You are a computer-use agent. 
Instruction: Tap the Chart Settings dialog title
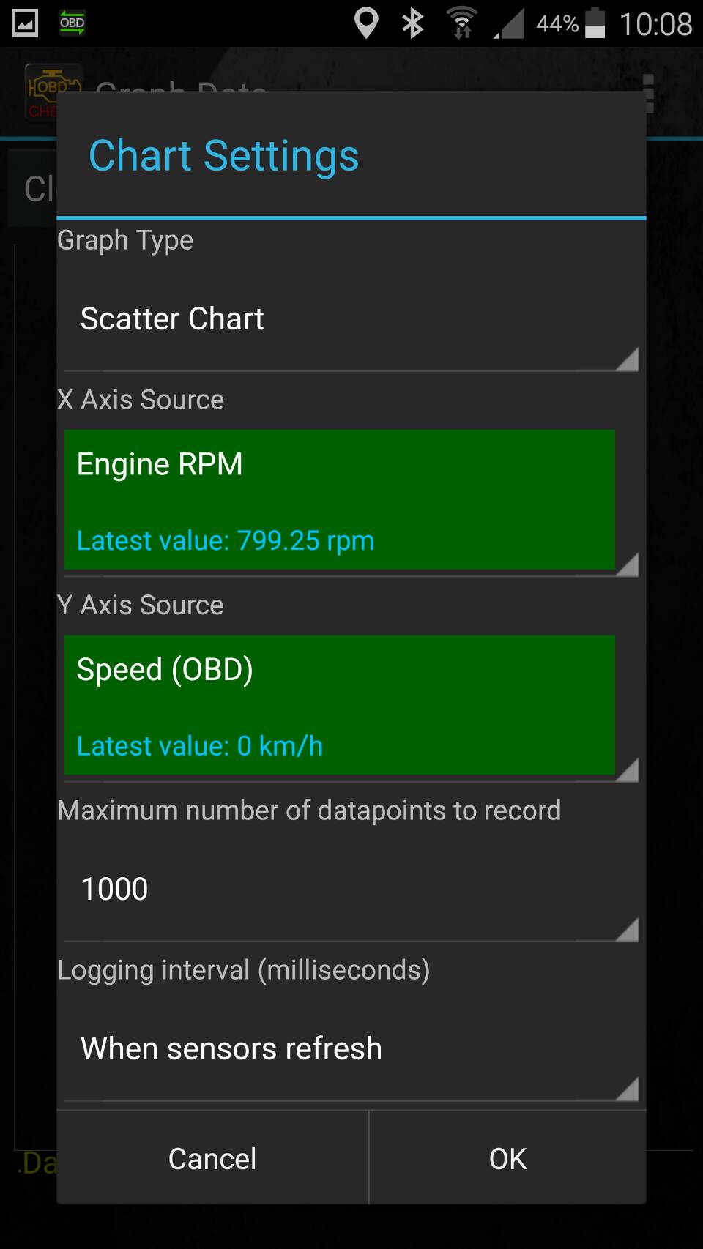(223, 156)
